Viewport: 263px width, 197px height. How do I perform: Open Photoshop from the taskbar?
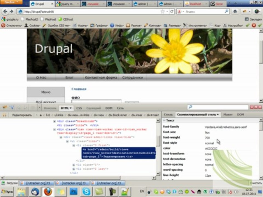(73, 191)
